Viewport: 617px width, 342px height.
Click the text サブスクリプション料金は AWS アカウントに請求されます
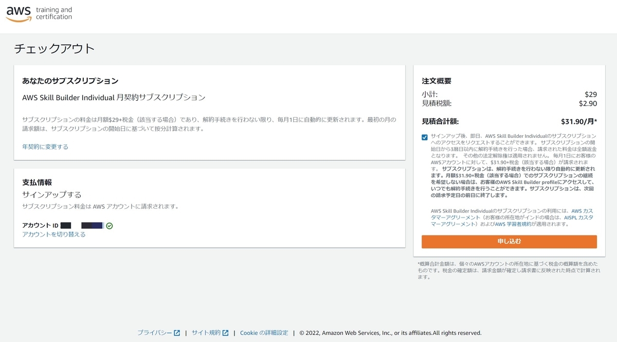pyautogui.click(x=100, y=206)
